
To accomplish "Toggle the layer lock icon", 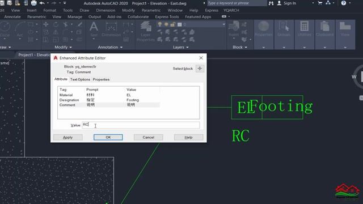I will [x=172, y=24].
